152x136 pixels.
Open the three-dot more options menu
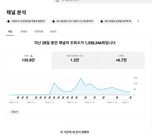138,21
